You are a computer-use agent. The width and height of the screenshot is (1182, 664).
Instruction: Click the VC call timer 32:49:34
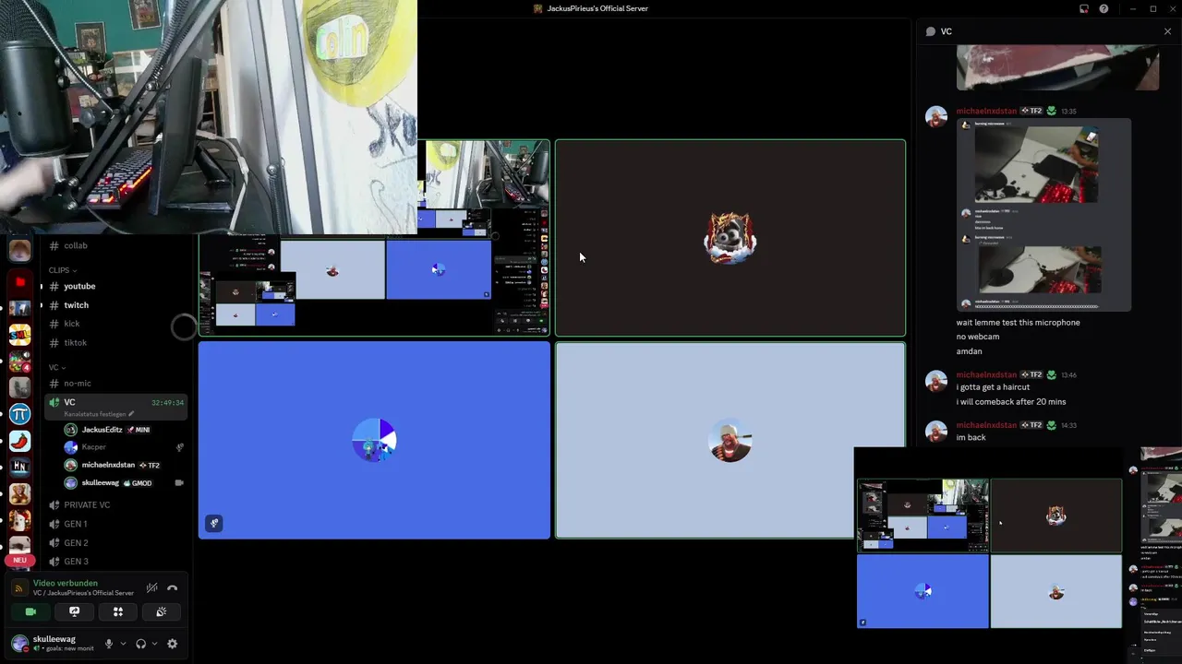pyautogui.click(x=167, y=403)
